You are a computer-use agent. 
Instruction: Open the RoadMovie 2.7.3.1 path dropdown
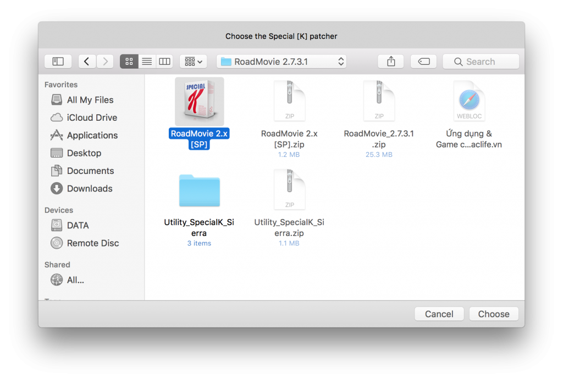coord(281,61)
